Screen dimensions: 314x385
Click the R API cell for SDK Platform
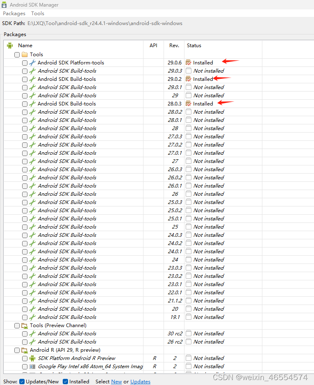pyautogui.click(x=155, y=358)
